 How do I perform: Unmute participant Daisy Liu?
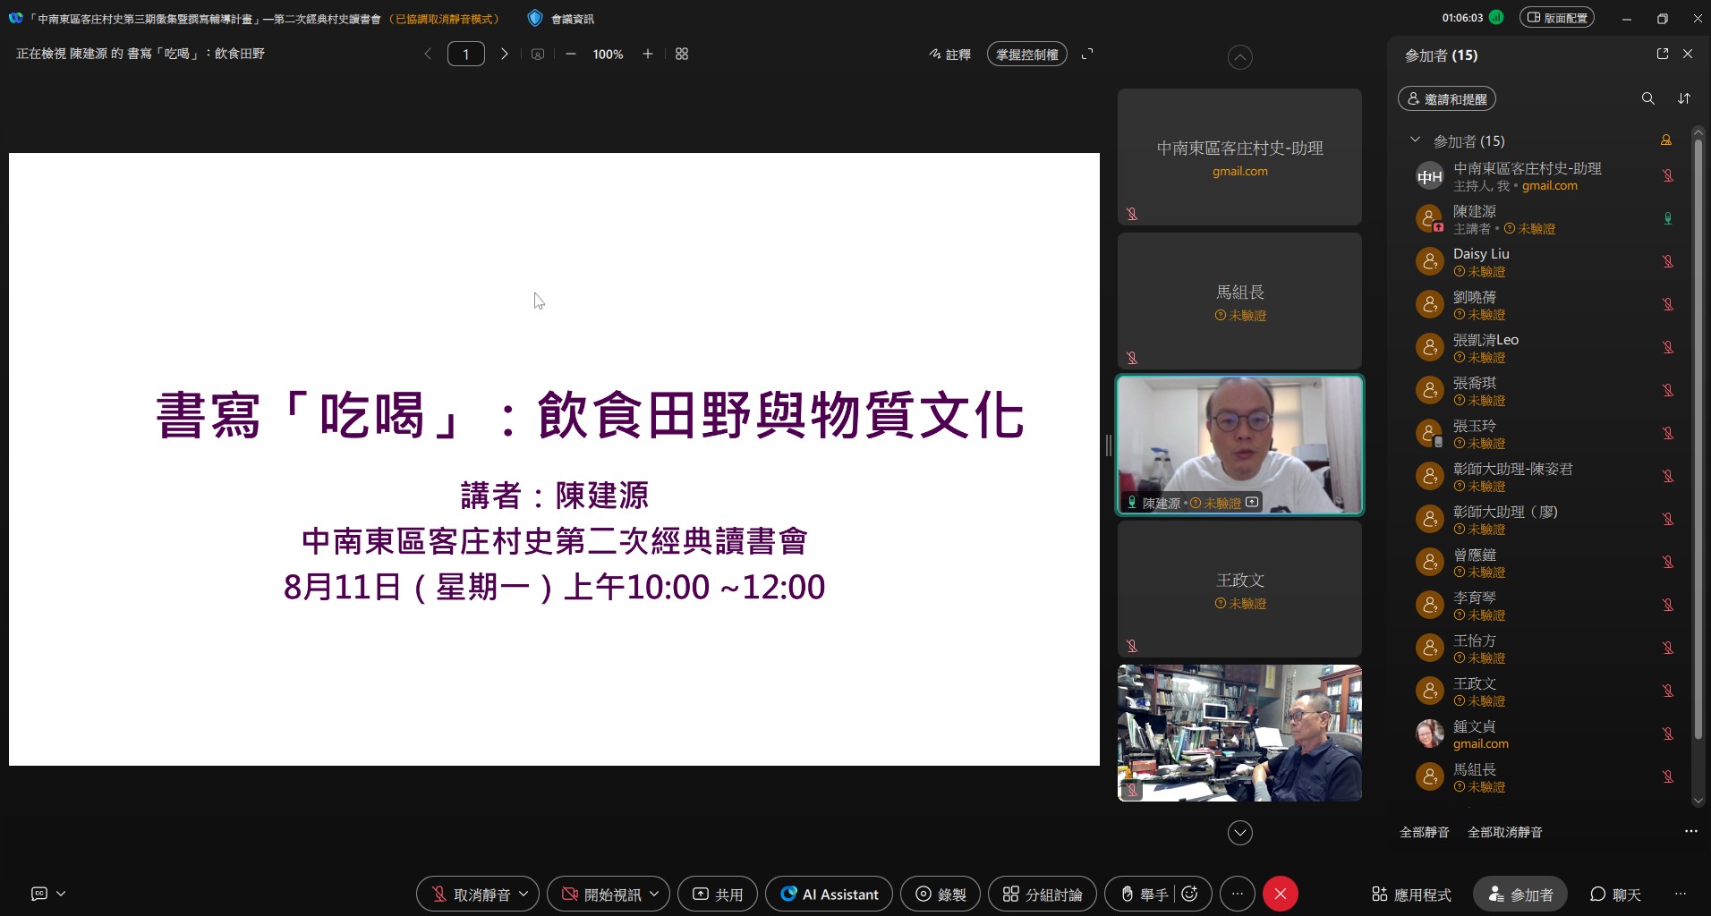[1668, 261]
